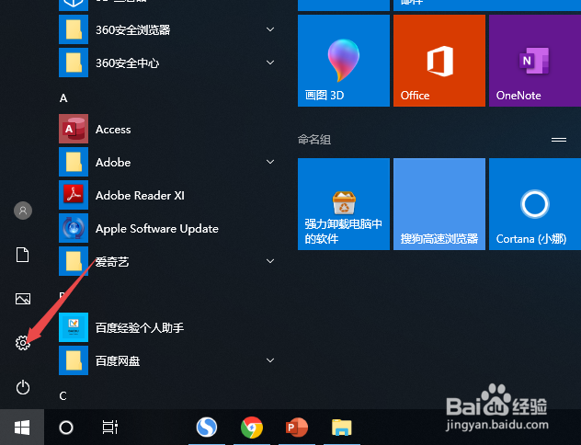Viewport: 581px width, 445px height.
Task: Open the Documents shortcut in sidebar
Action: point(23,255)
